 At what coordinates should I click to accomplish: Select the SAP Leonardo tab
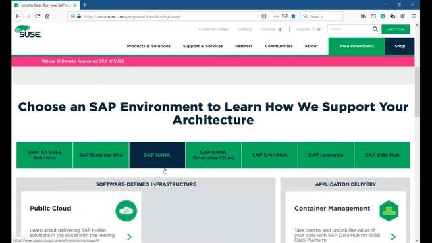click(325, 155)
